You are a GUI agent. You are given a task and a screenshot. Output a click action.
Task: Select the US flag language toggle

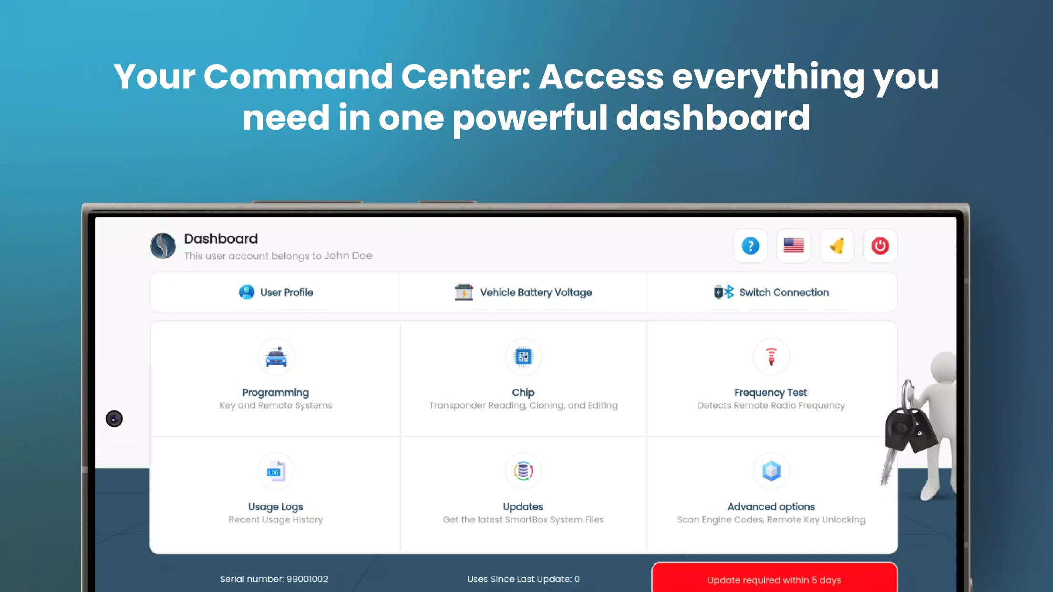point(794,246)
